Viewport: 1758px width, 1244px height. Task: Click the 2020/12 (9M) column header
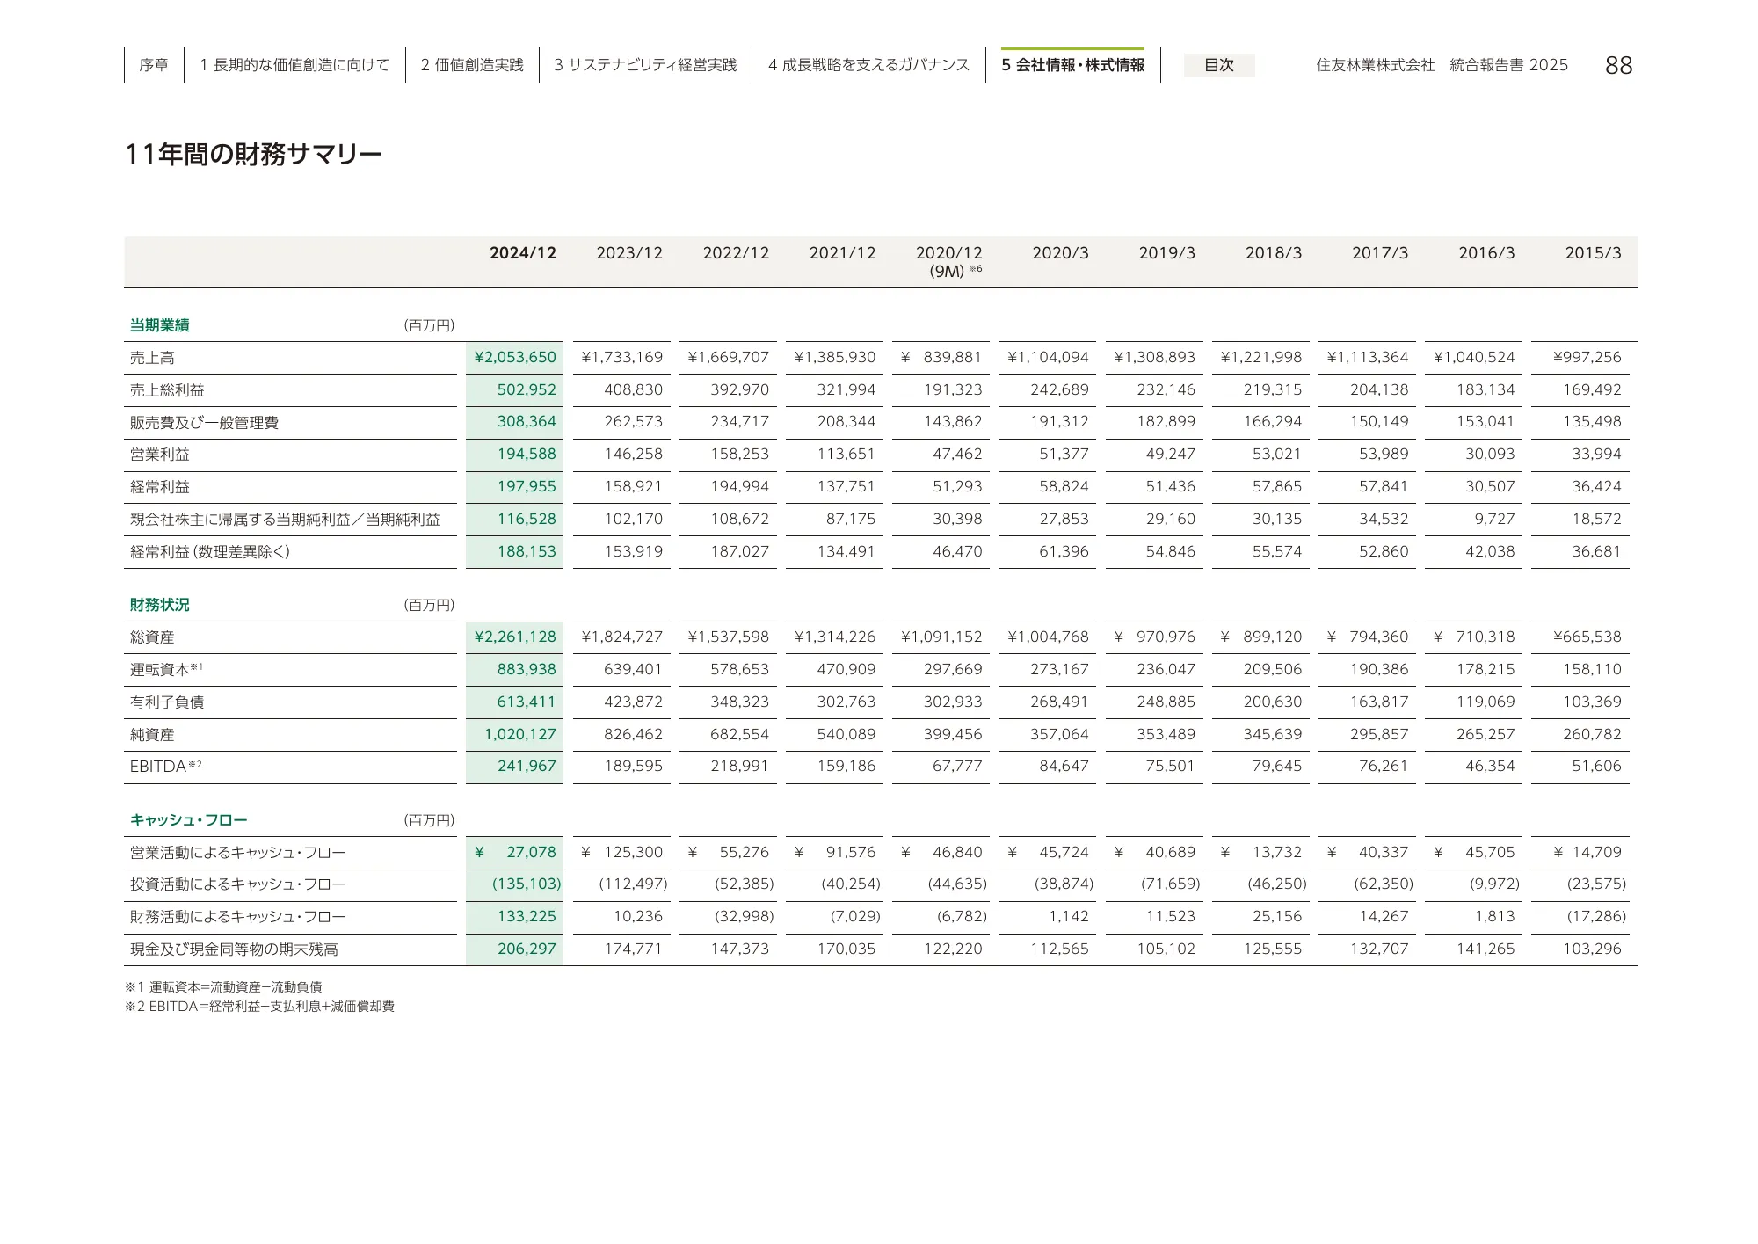coord(951,260)
